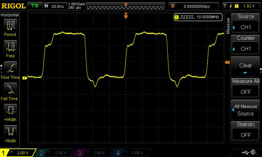Click the RIGOL logo
The width and height of the screenshot is (262, 157).
(x=13, y=6)
